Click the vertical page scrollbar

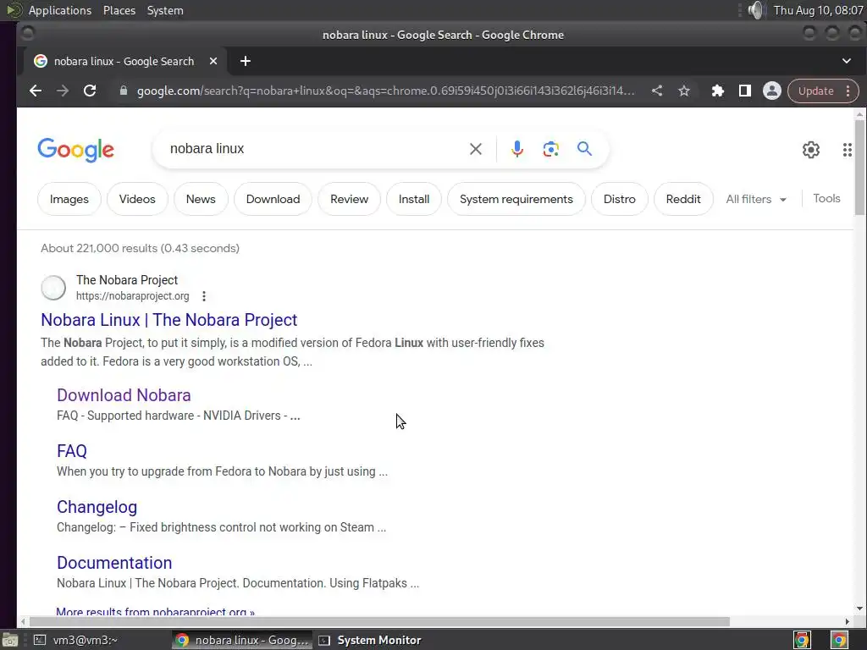pos(859,166)
